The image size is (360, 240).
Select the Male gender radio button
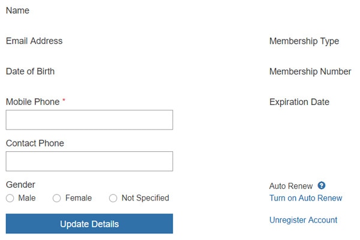[x=10, y=198]
